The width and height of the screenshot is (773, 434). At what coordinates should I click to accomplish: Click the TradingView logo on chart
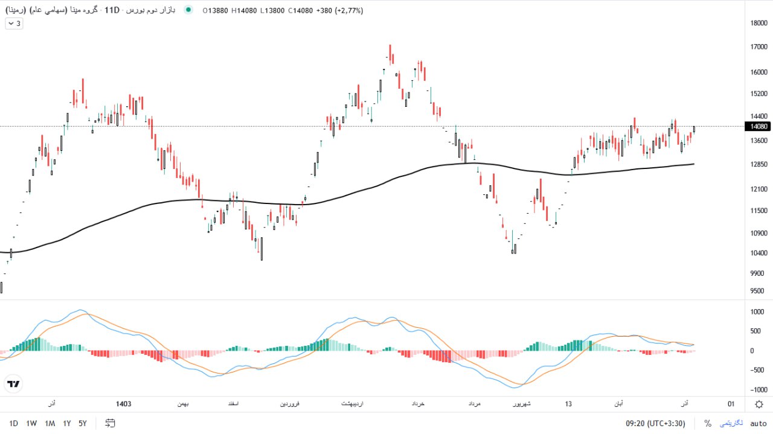click(x=13, y=384)
